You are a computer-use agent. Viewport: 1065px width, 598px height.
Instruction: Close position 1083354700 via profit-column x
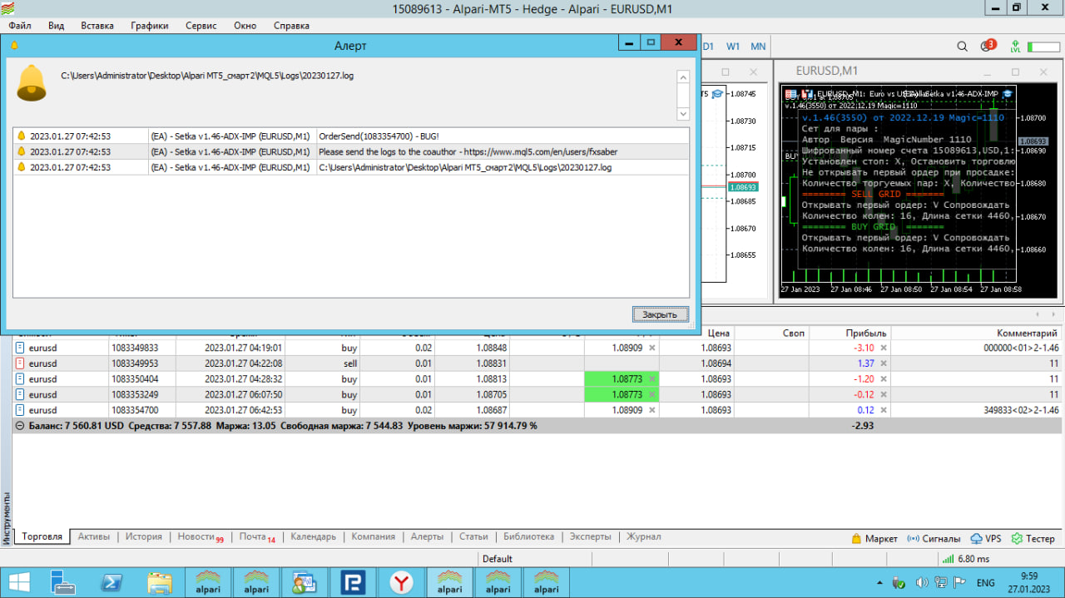click(x=884, y=411)
